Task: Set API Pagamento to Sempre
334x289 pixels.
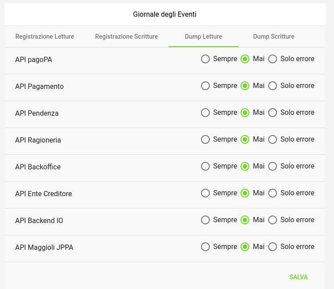Action: tap(205, 86)
